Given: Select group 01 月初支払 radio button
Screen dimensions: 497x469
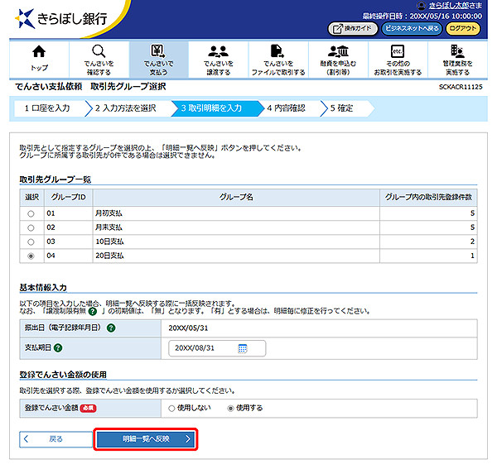Looking at the screenshot, I should [x=31, y=213].
